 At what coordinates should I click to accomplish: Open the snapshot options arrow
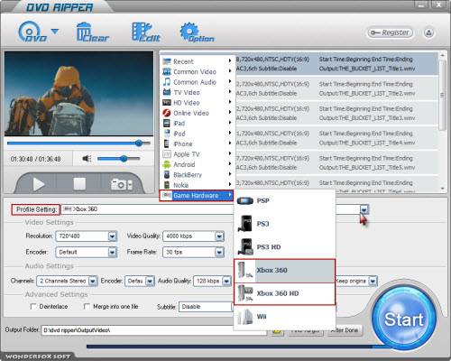pos(130,185)
